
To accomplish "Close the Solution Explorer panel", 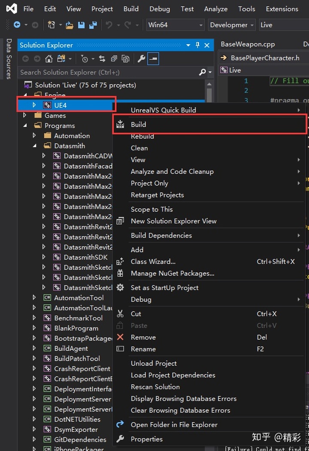I will point(207,45).
